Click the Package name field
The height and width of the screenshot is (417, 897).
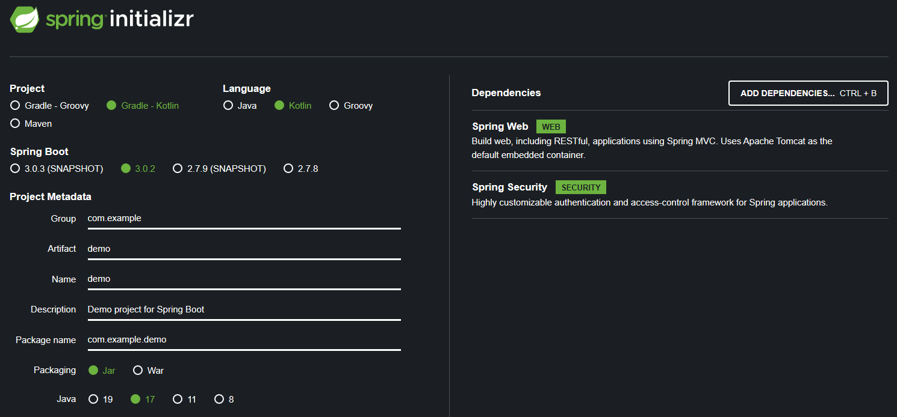click(244, 340)
